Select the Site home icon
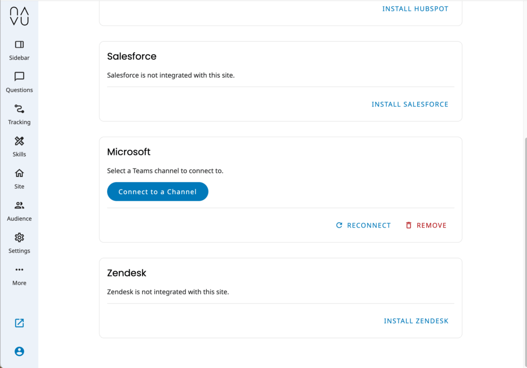Screen dimensions: 527x368 click(x=19, y=173)
